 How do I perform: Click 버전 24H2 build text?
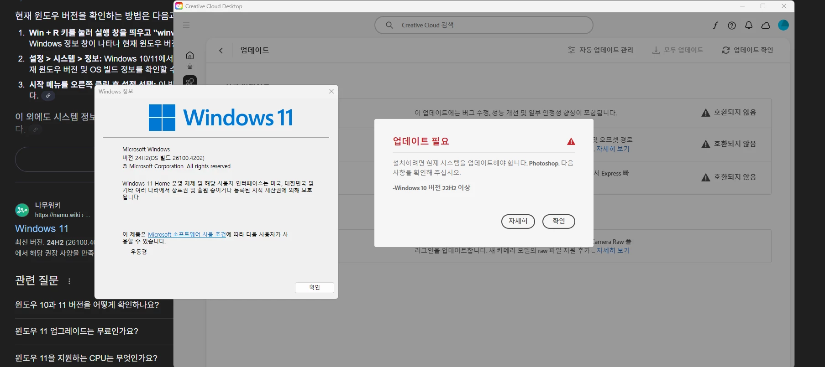(163, 158)
